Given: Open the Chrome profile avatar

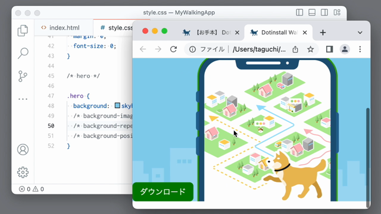Looking at the screenshot, I should (345, 49).
